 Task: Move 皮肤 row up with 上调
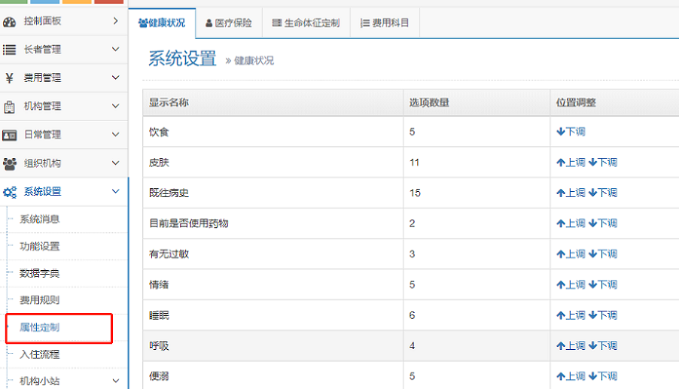(571, 163)
